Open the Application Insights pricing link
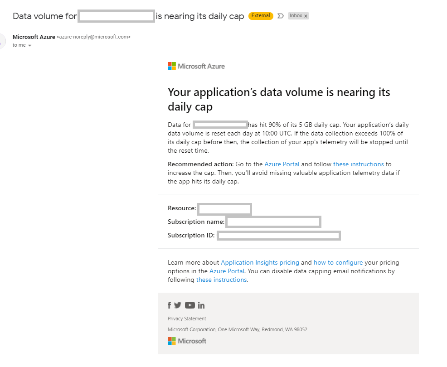This screenshot has width=447, height=367. (x=260, y=262)
